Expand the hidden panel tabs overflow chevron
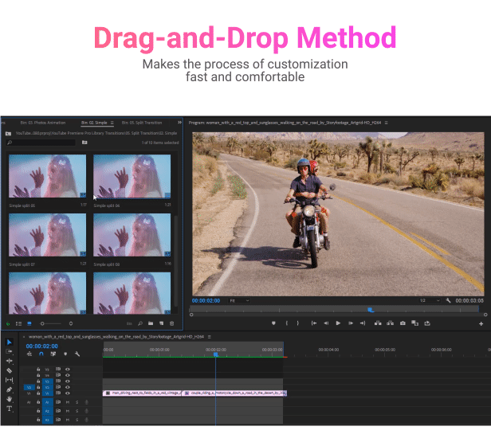 179,123
